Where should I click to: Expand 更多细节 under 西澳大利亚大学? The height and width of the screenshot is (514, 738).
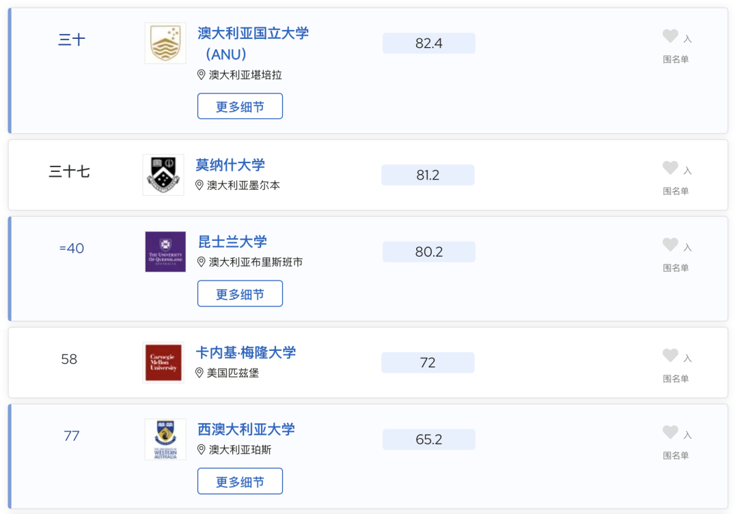pyautogui.click(x=240, y=481)
